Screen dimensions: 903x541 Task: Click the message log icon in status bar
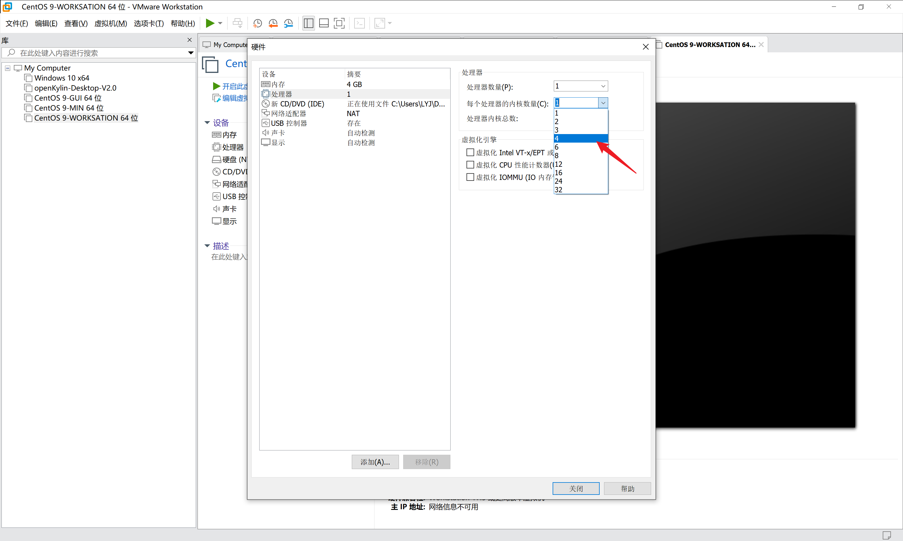[x=887, y=535]
